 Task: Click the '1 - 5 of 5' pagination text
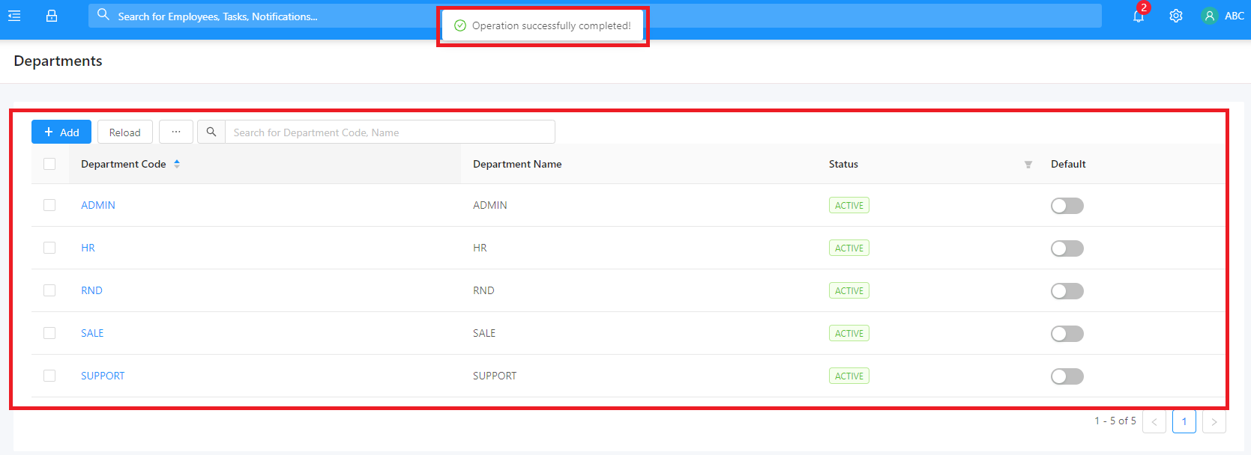pos(1115,421)
